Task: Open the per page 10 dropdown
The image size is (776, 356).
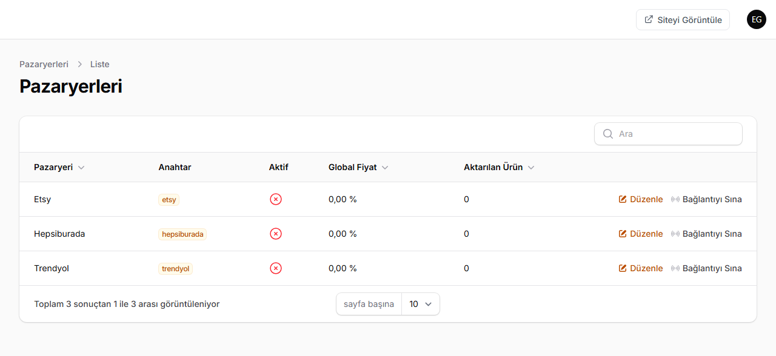Action: pos(421,304)
